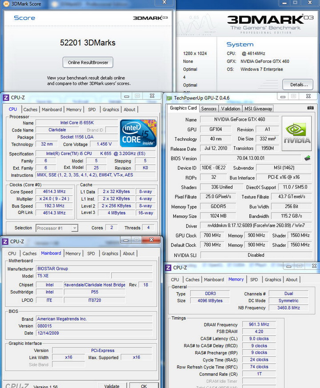Image resolution: width=320 pixels, height=388 pixels.
Task: Click the BIOSTAR Group manufacturer field
Action: 94,269
